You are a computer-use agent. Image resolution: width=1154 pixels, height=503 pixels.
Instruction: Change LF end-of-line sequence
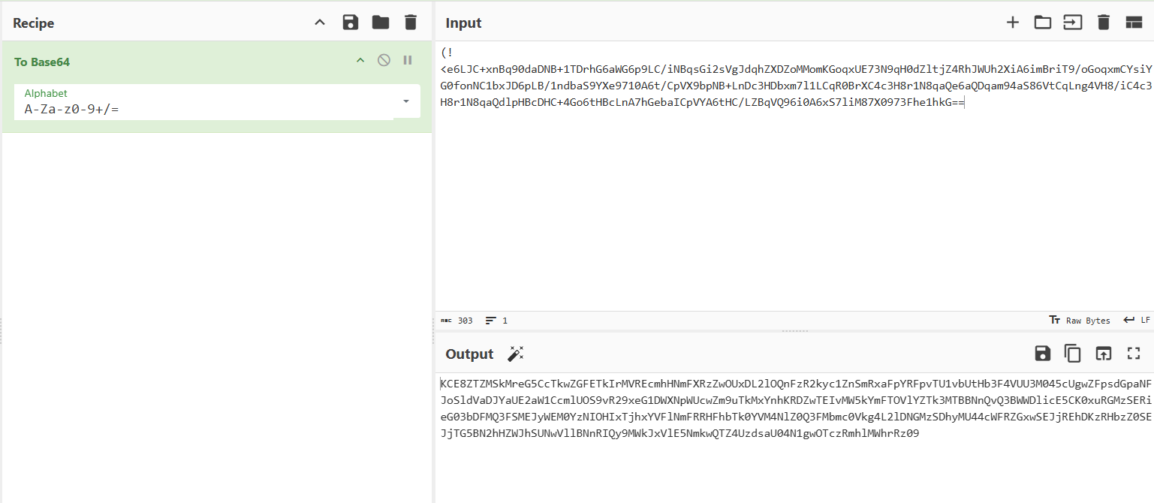point(1137,321)
